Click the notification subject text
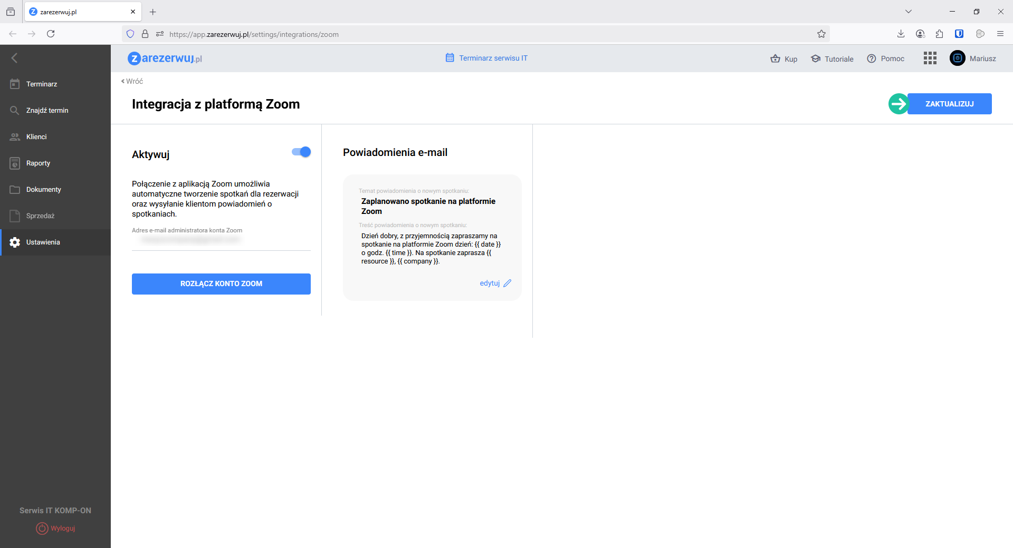This screenshot has height=548, width=1013. pyautogui.click(x=428, y=206)
